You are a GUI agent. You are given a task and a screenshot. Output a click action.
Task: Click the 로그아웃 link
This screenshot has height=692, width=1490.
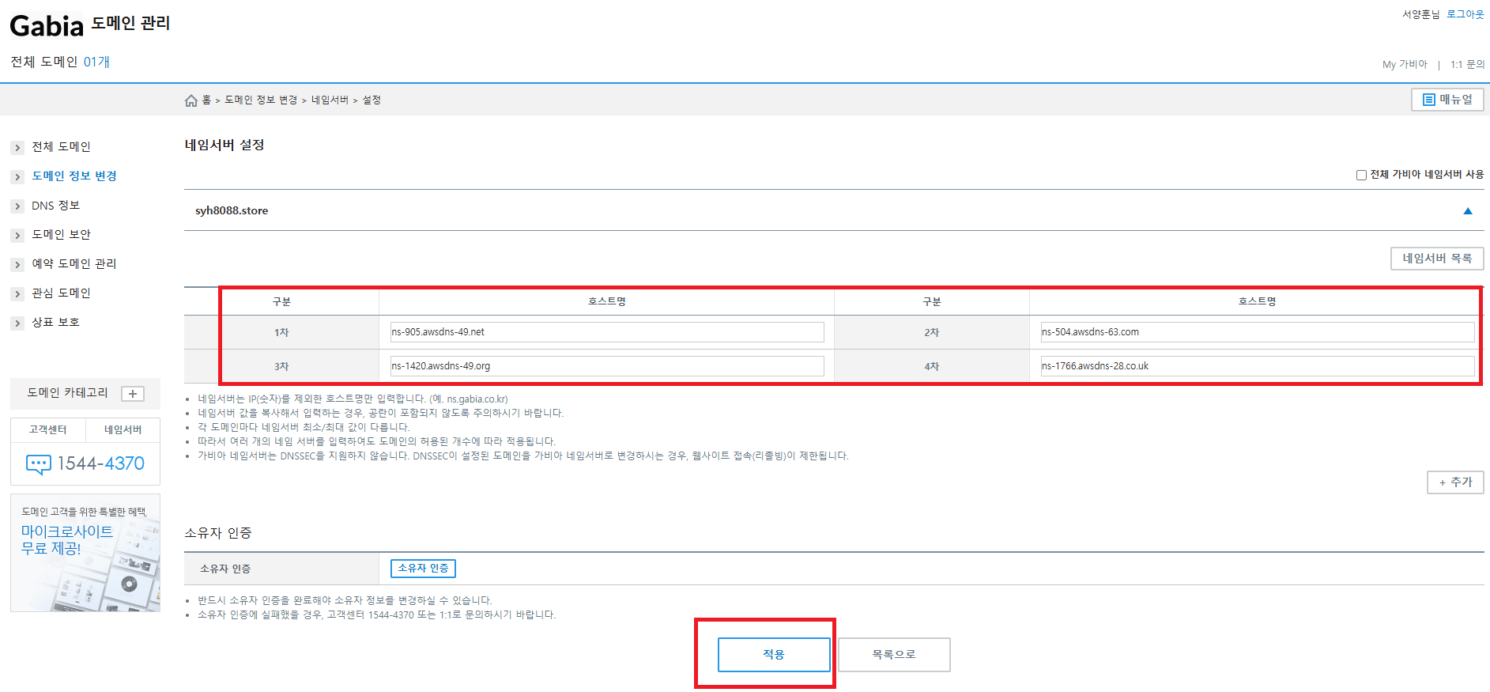pos(1465,14)
